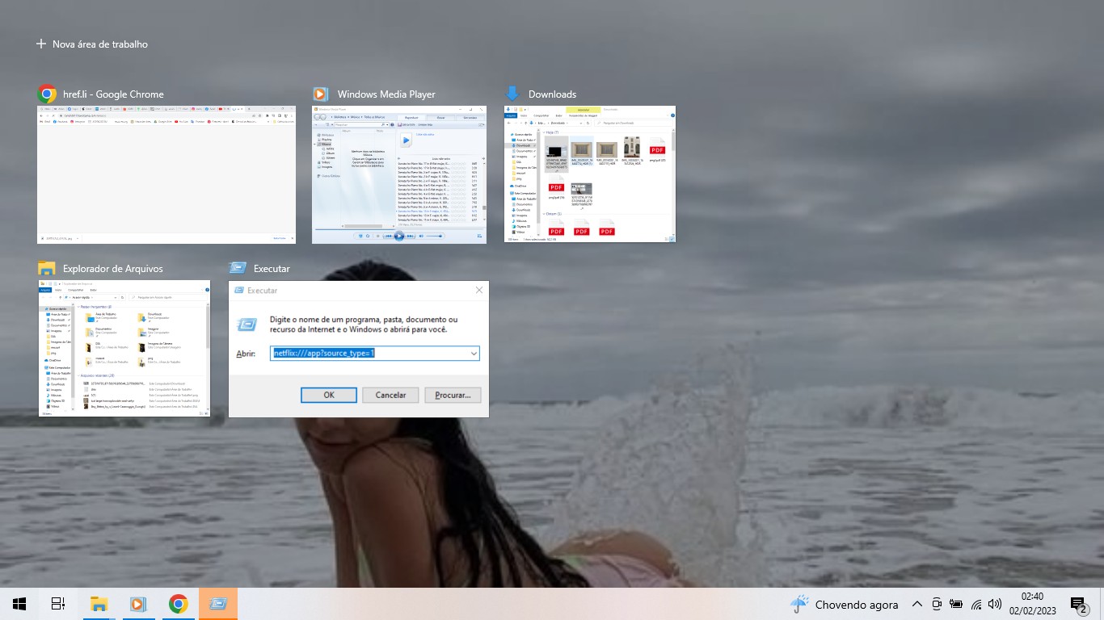Screen dimensions: 1104x620
Task: Expand the Abrir dropdown in Executar
Action: [x=474, y=354]
